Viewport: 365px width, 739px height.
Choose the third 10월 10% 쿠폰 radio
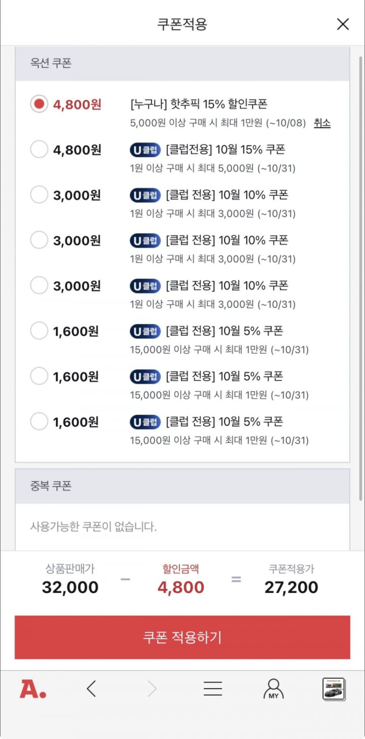39,285
